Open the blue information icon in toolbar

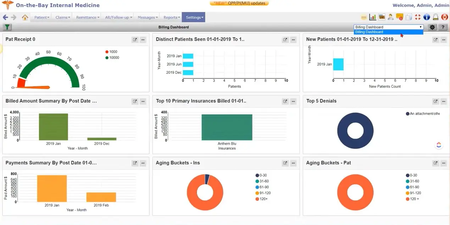coord(427,17)
